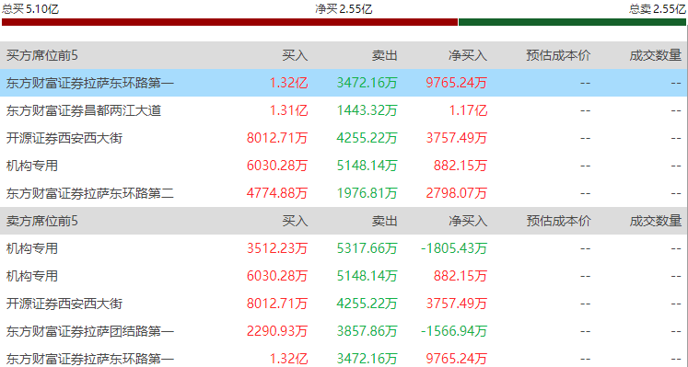688x367 pixels.
Task: Select the highlighted 东方财富证券拉萨东环路第一 buyer row
Action: click(344, 83)
